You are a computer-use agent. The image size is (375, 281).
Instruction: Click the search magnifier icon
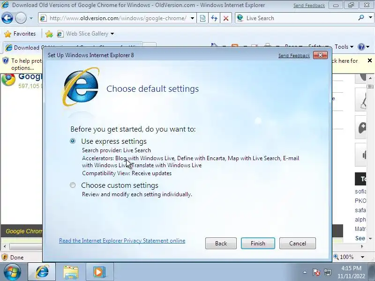click(x=361, y=17)
